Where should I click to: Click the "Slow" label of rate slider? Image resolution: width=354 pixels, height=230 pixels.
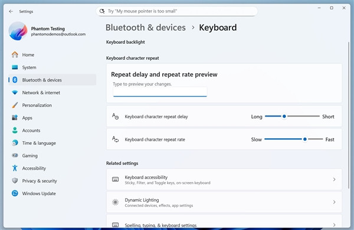[257, 140]
